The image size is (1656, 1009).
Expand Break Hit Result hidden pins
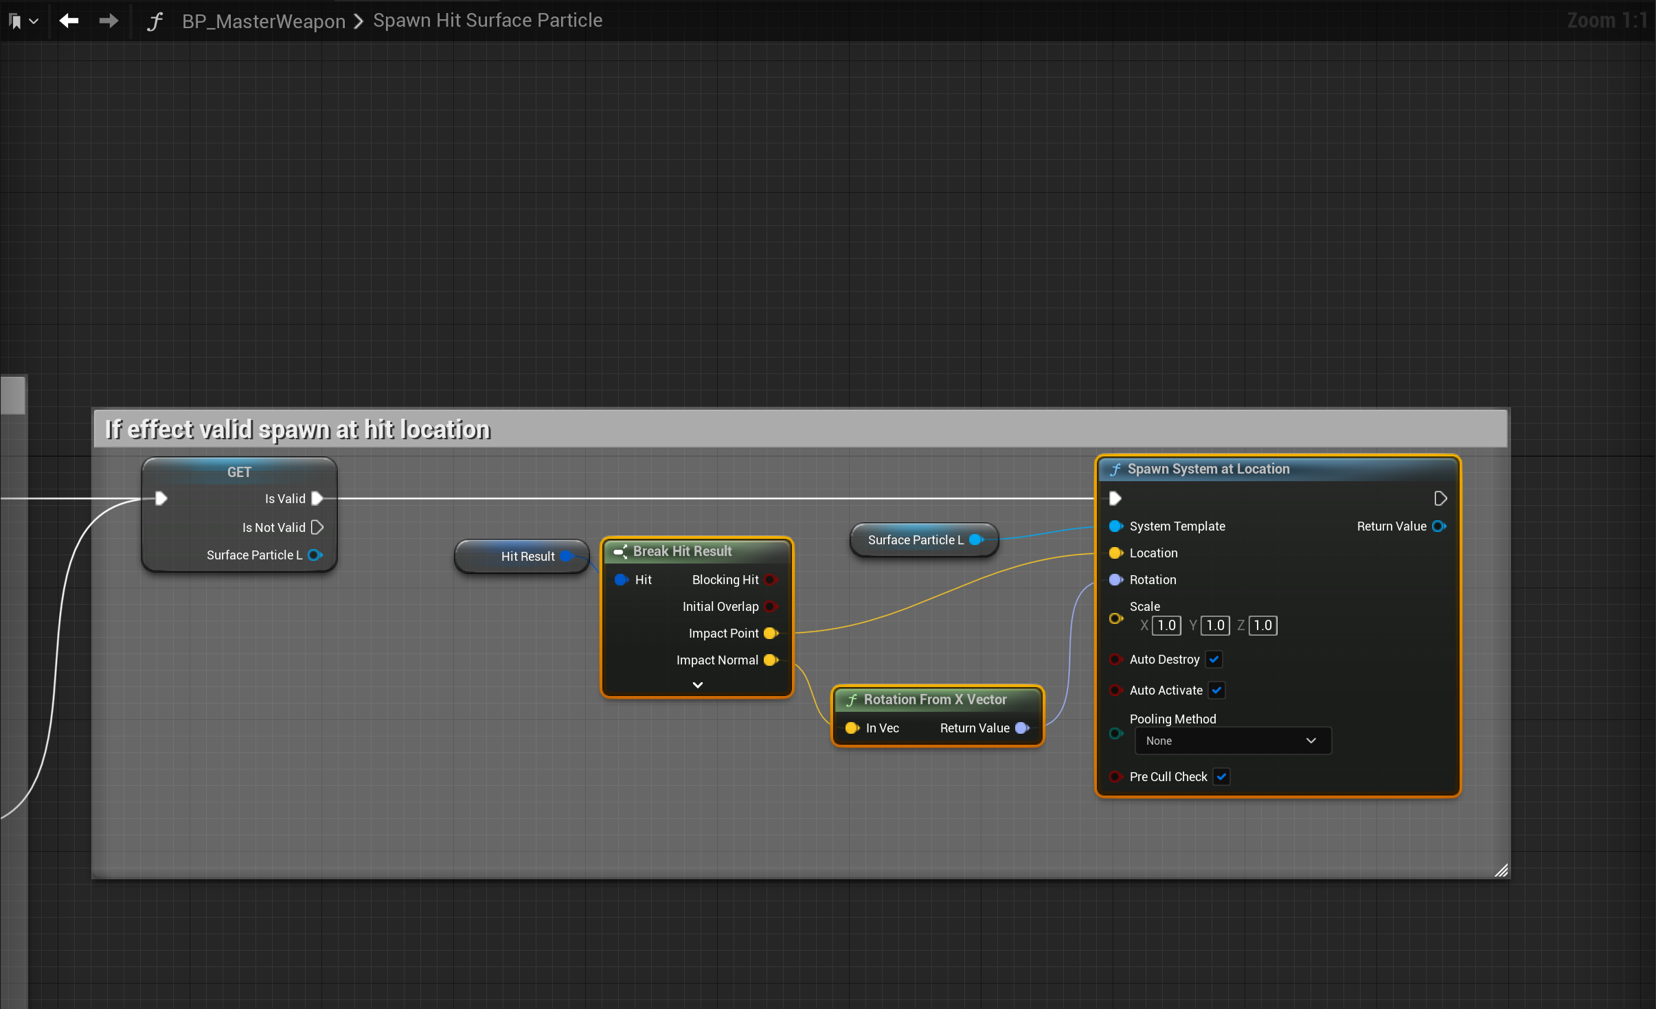[x=697, y=685]
